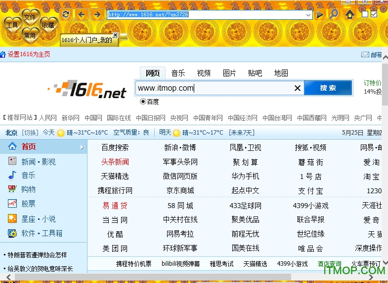Go forward with the right arrow button
This screenshot has width=388, height=283.
97,14
